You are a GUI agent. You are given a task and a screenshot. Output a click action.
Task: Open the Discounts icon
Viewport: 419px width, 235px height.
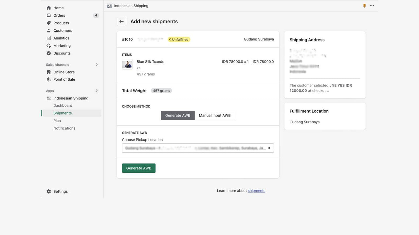(49, 53)
